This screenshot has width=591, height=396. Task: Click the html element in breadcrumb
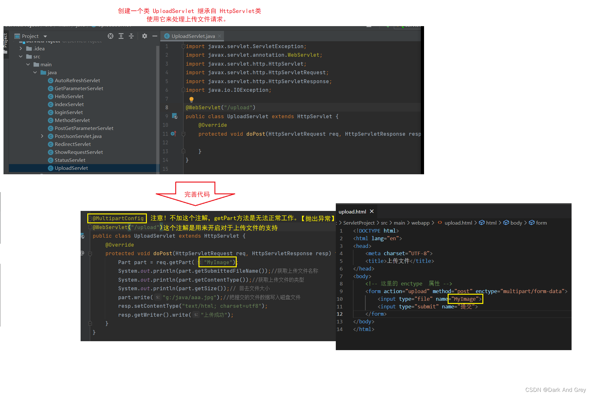(x=491, y=223)
